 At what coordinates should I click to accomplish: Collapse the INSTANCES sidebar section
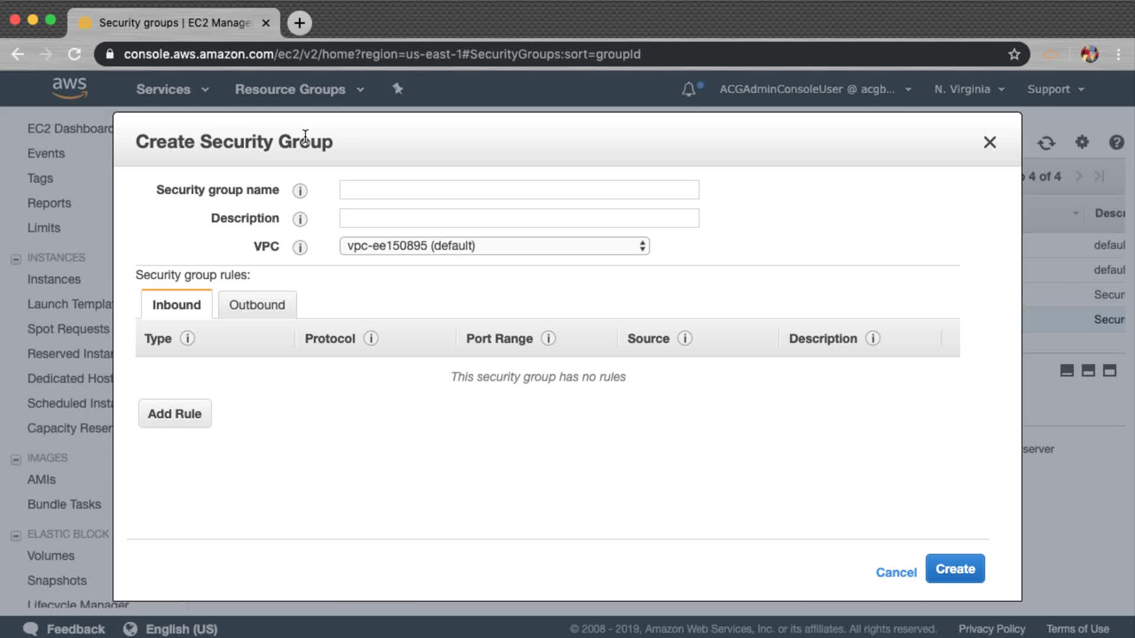click(16, 259)
